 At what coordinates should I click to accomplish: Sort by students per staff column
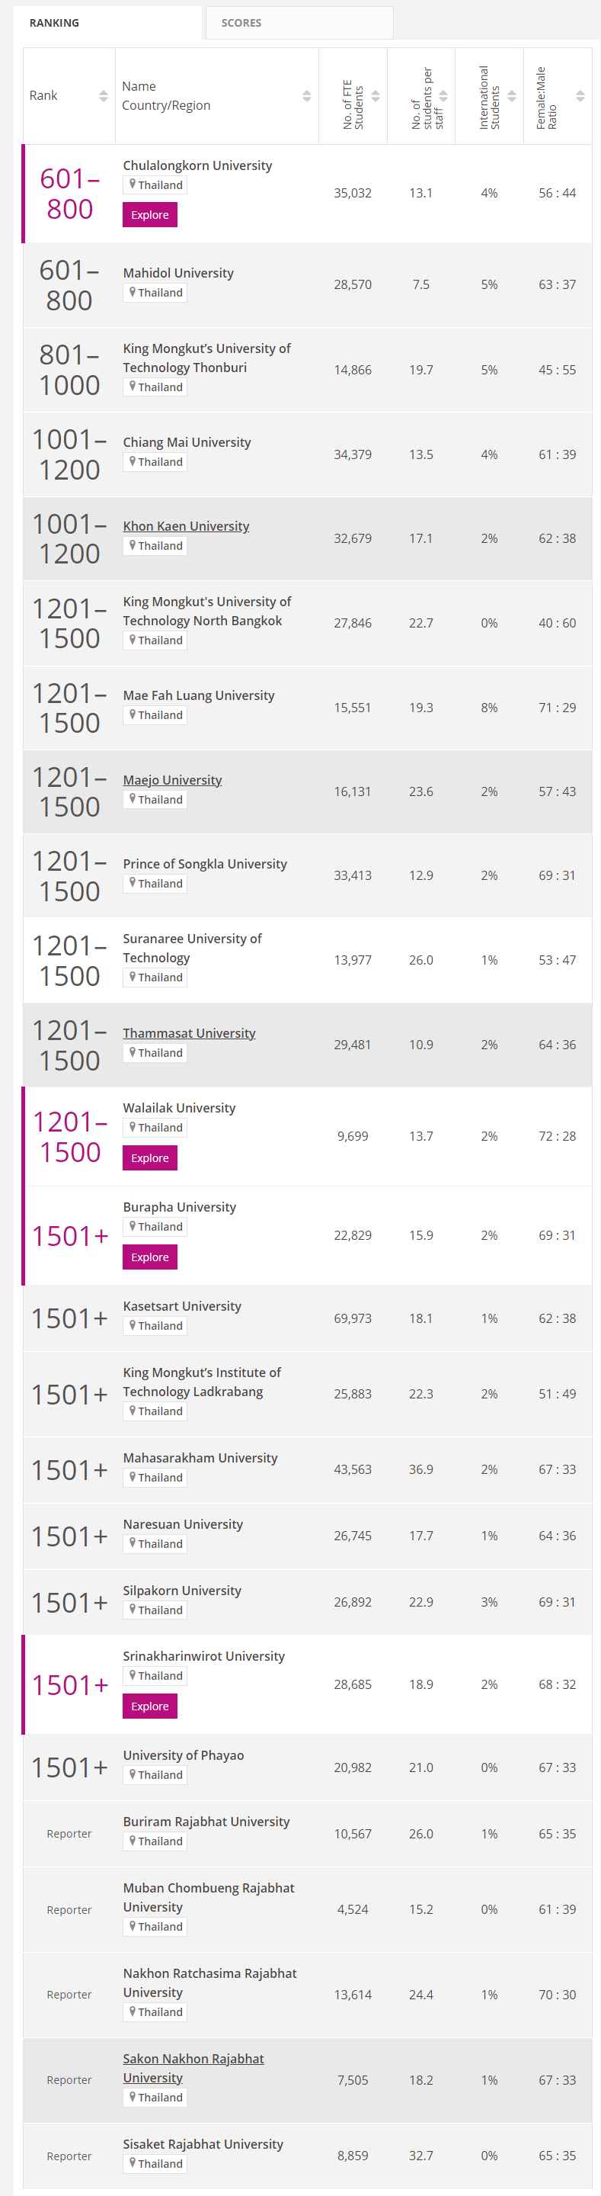click(443, 96)
